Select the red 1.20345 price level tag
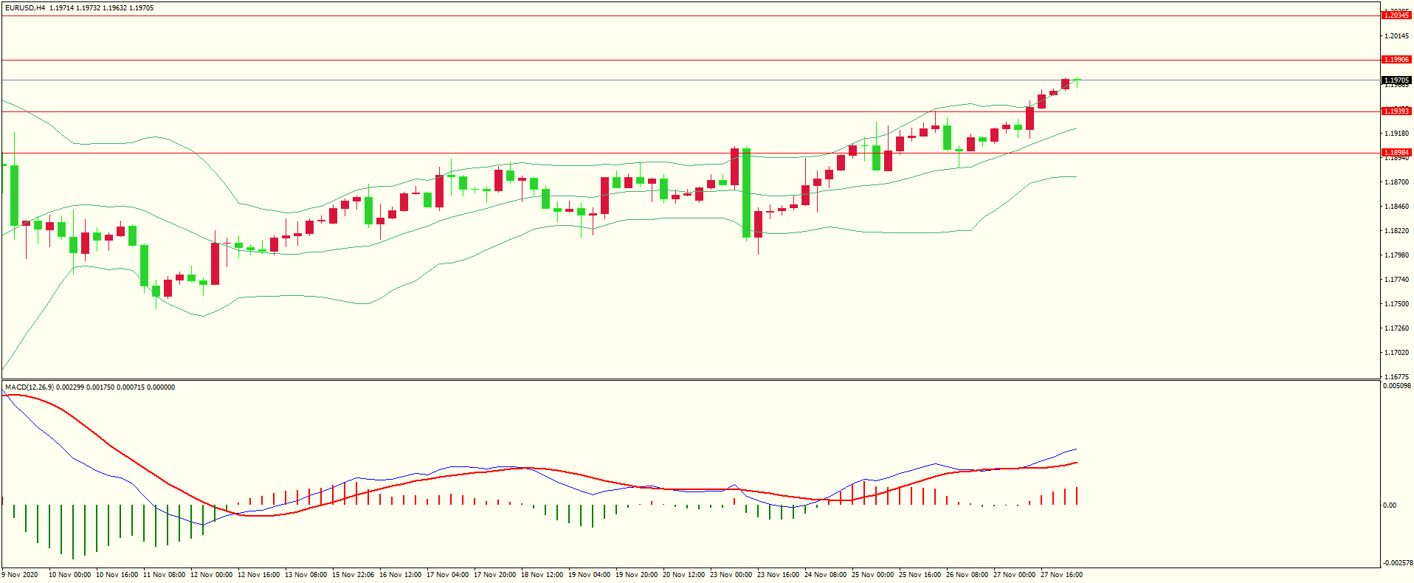The height and width of the screenshot is (583, 1414). click(x=1396, y=15)
